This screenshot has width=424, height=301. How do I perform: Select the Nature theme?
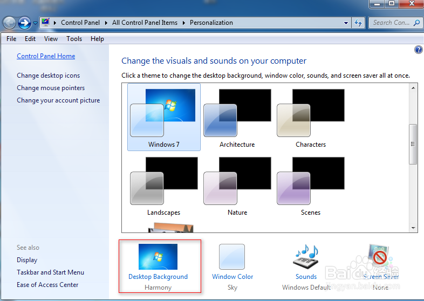point(237,185)
